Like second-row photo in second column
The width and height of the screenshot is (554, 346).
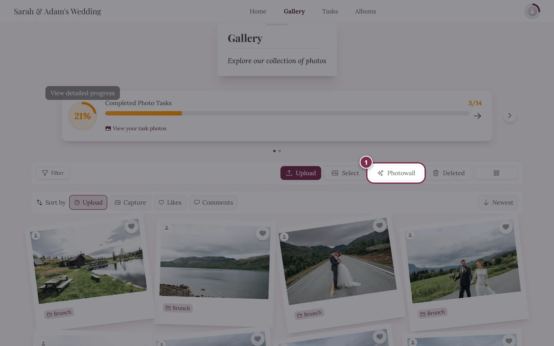pos(257,339)
